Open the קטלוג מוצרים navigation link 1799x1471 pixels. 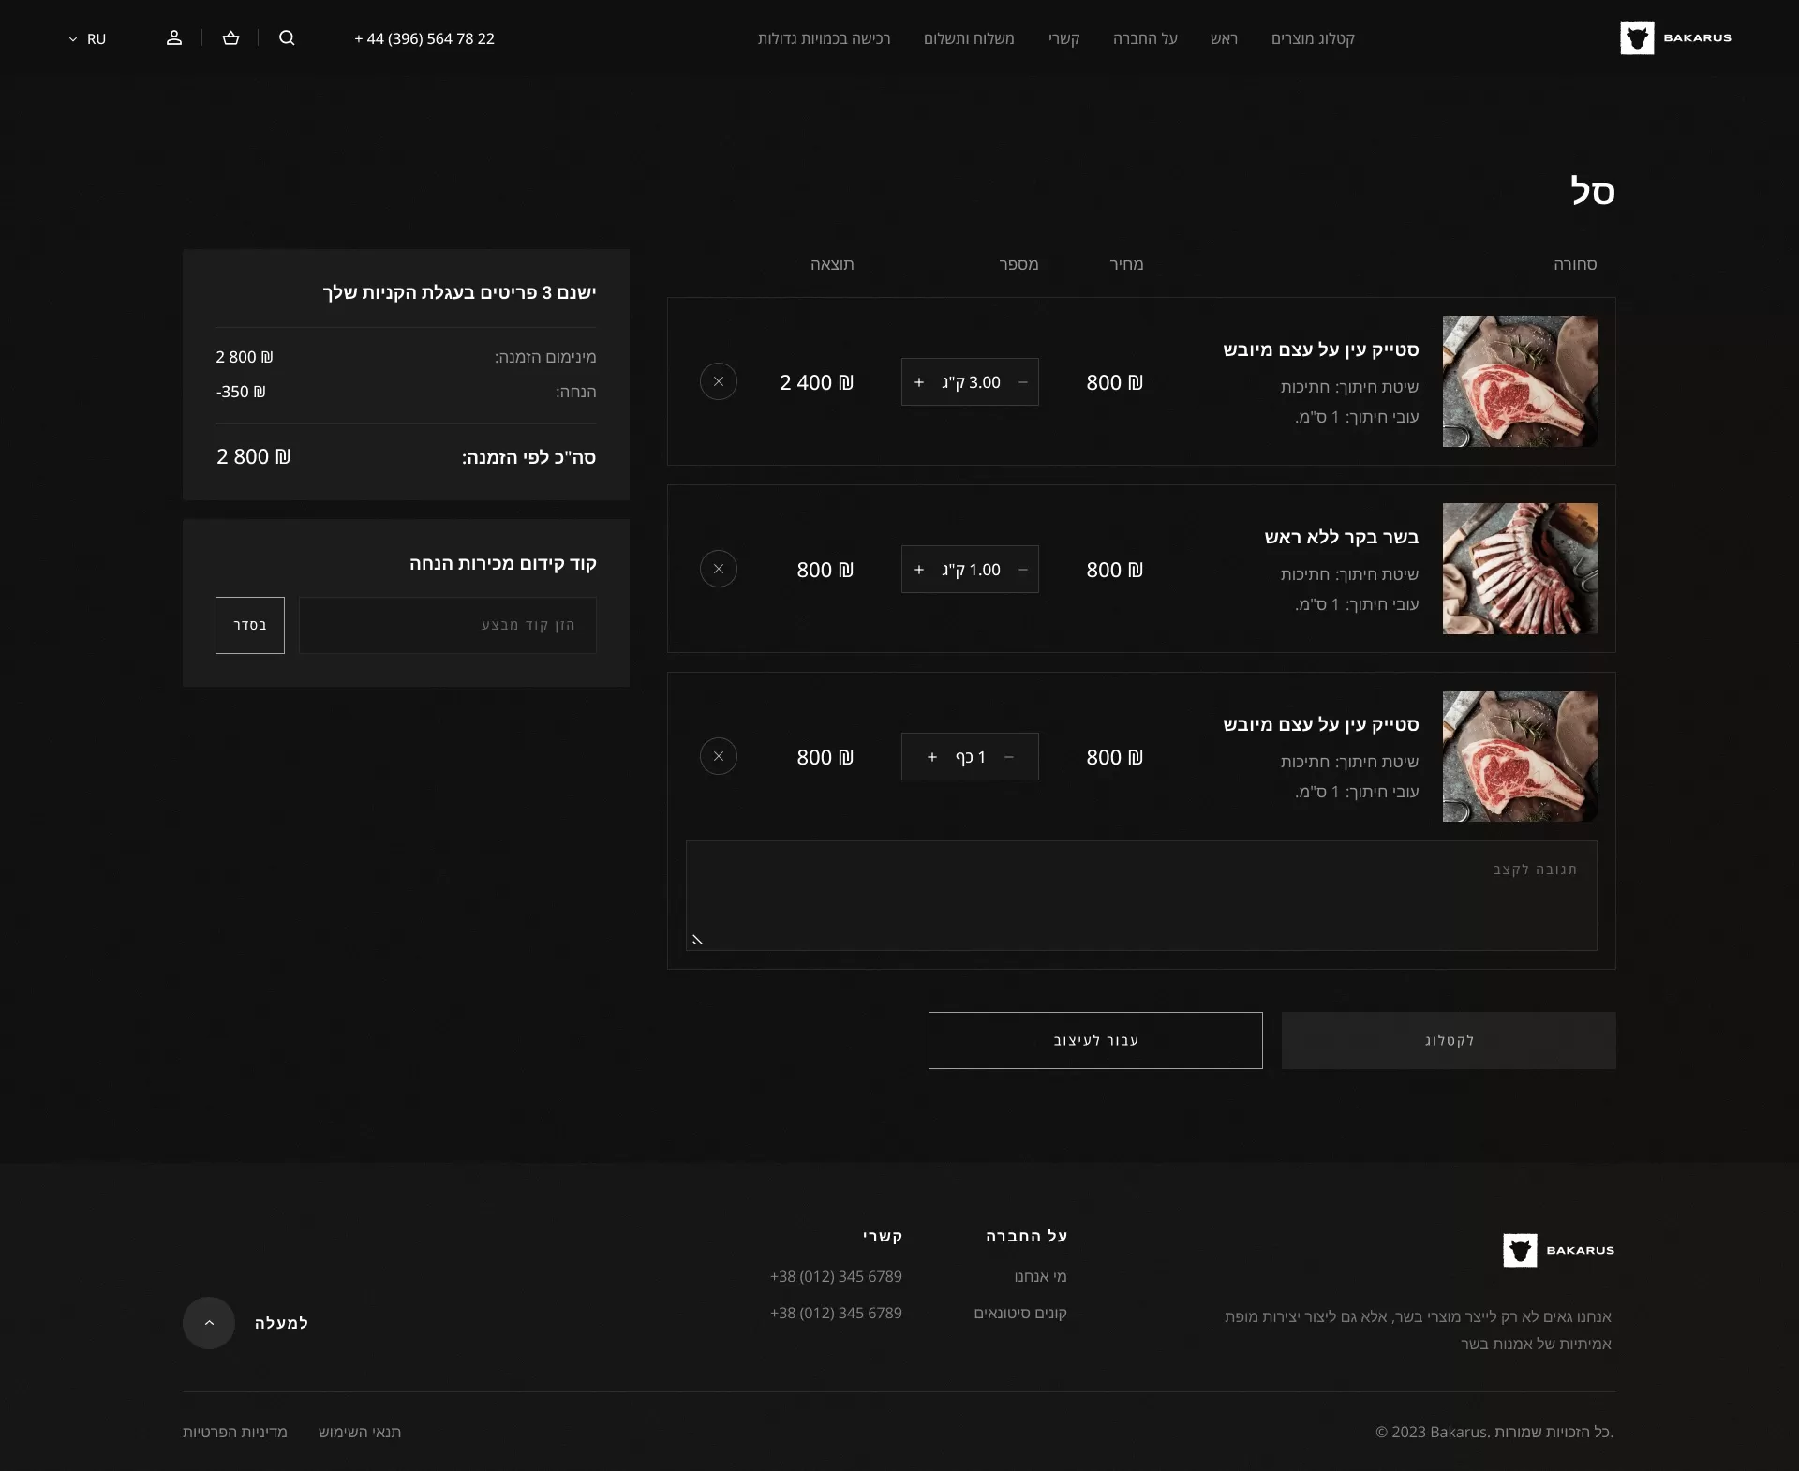(x=1313, y=39)
